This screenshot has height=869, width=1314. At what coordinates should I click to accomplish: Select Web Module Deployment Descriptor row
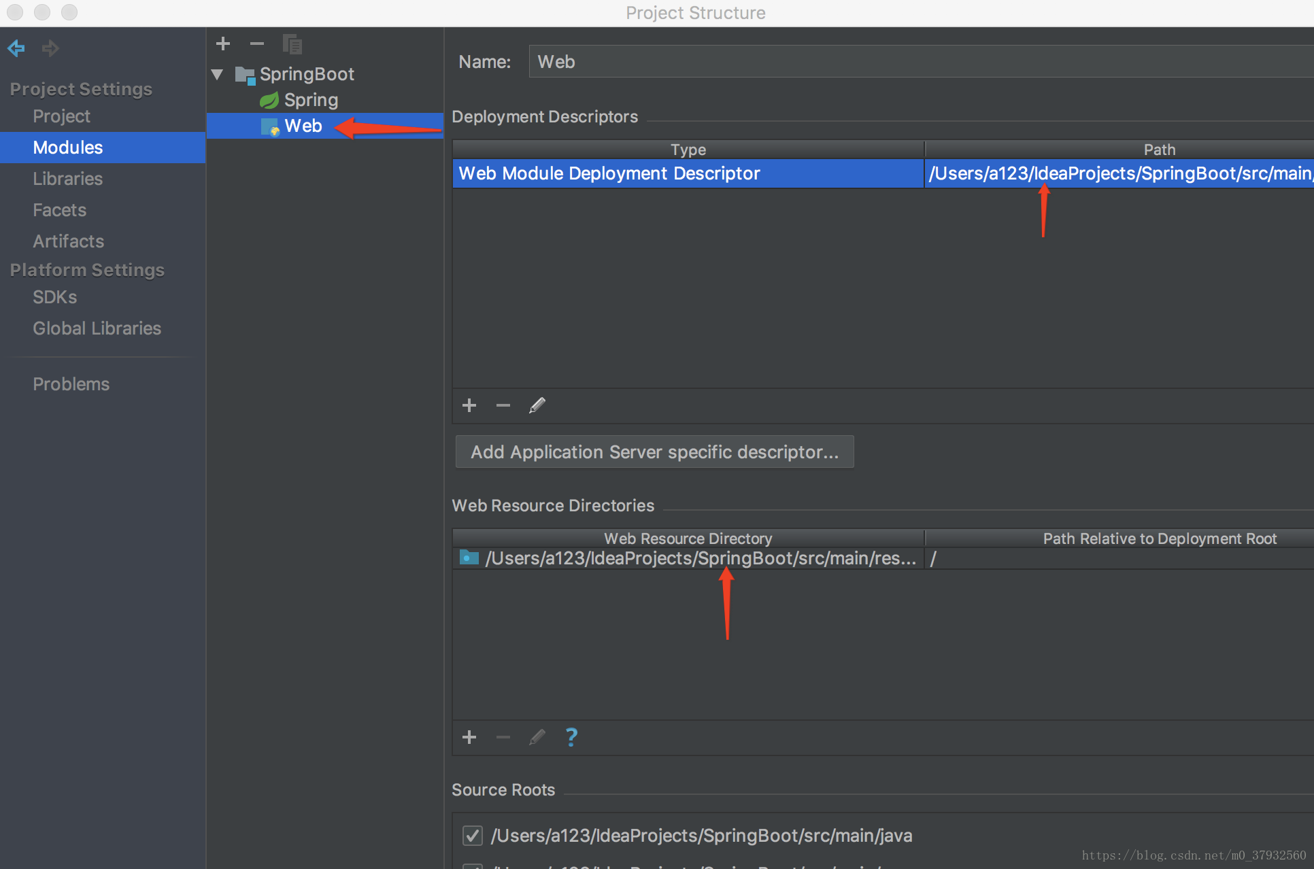(x=688, y=173)
